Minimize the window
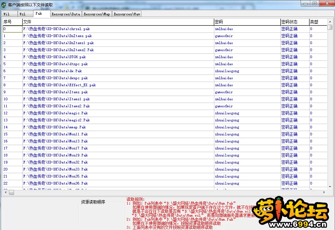The width and height of the screenshot is (335, 230). click(306, 4)
